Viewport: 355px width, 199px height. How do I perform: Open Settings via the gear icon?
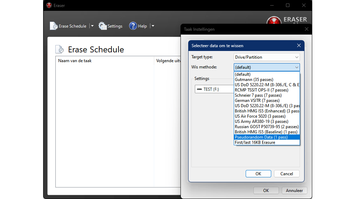103,26
